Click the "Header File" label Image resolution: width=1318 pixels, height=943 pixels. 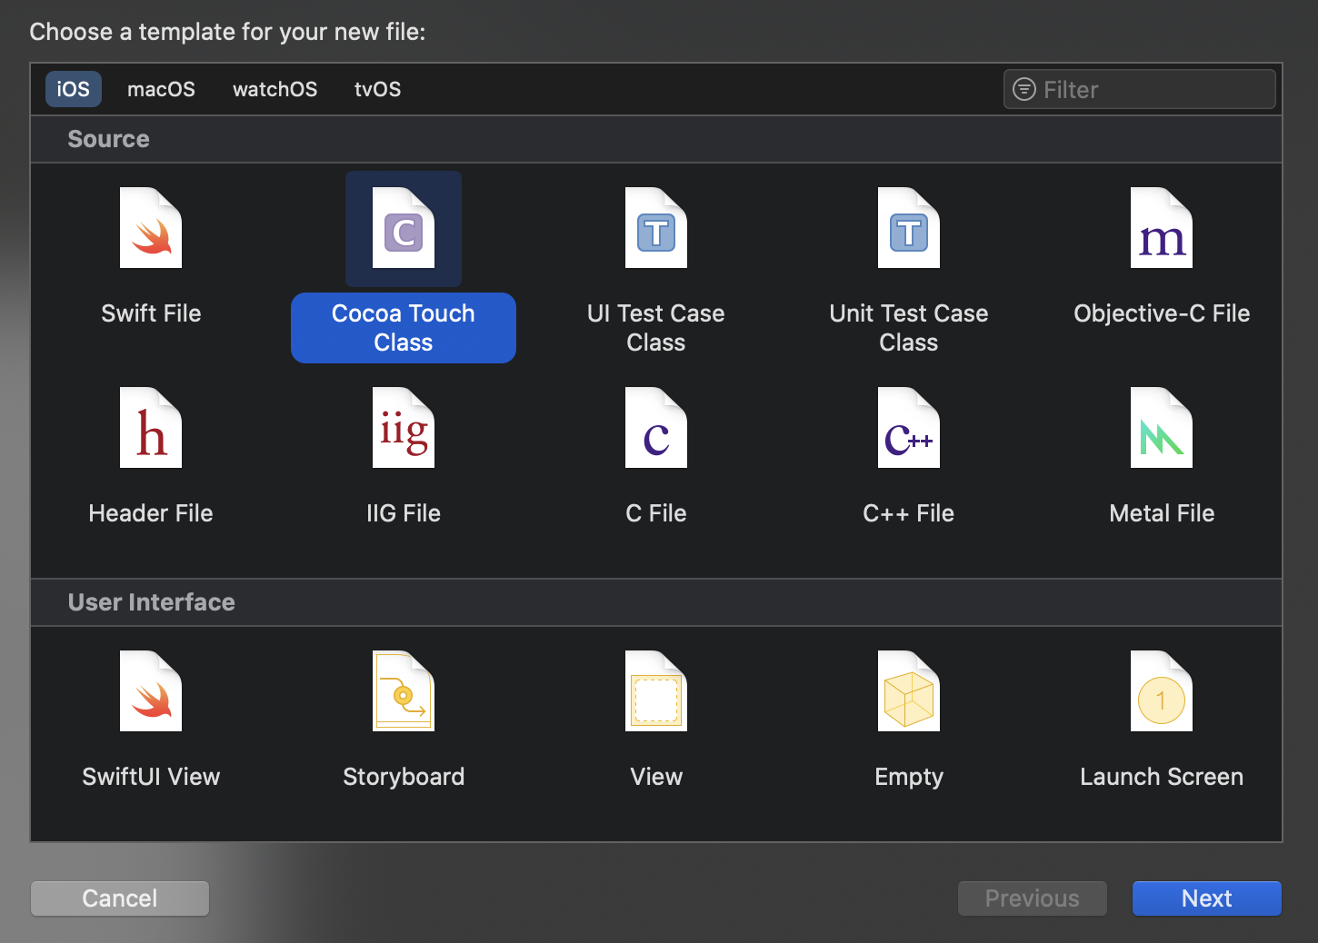tap(151, 513)
